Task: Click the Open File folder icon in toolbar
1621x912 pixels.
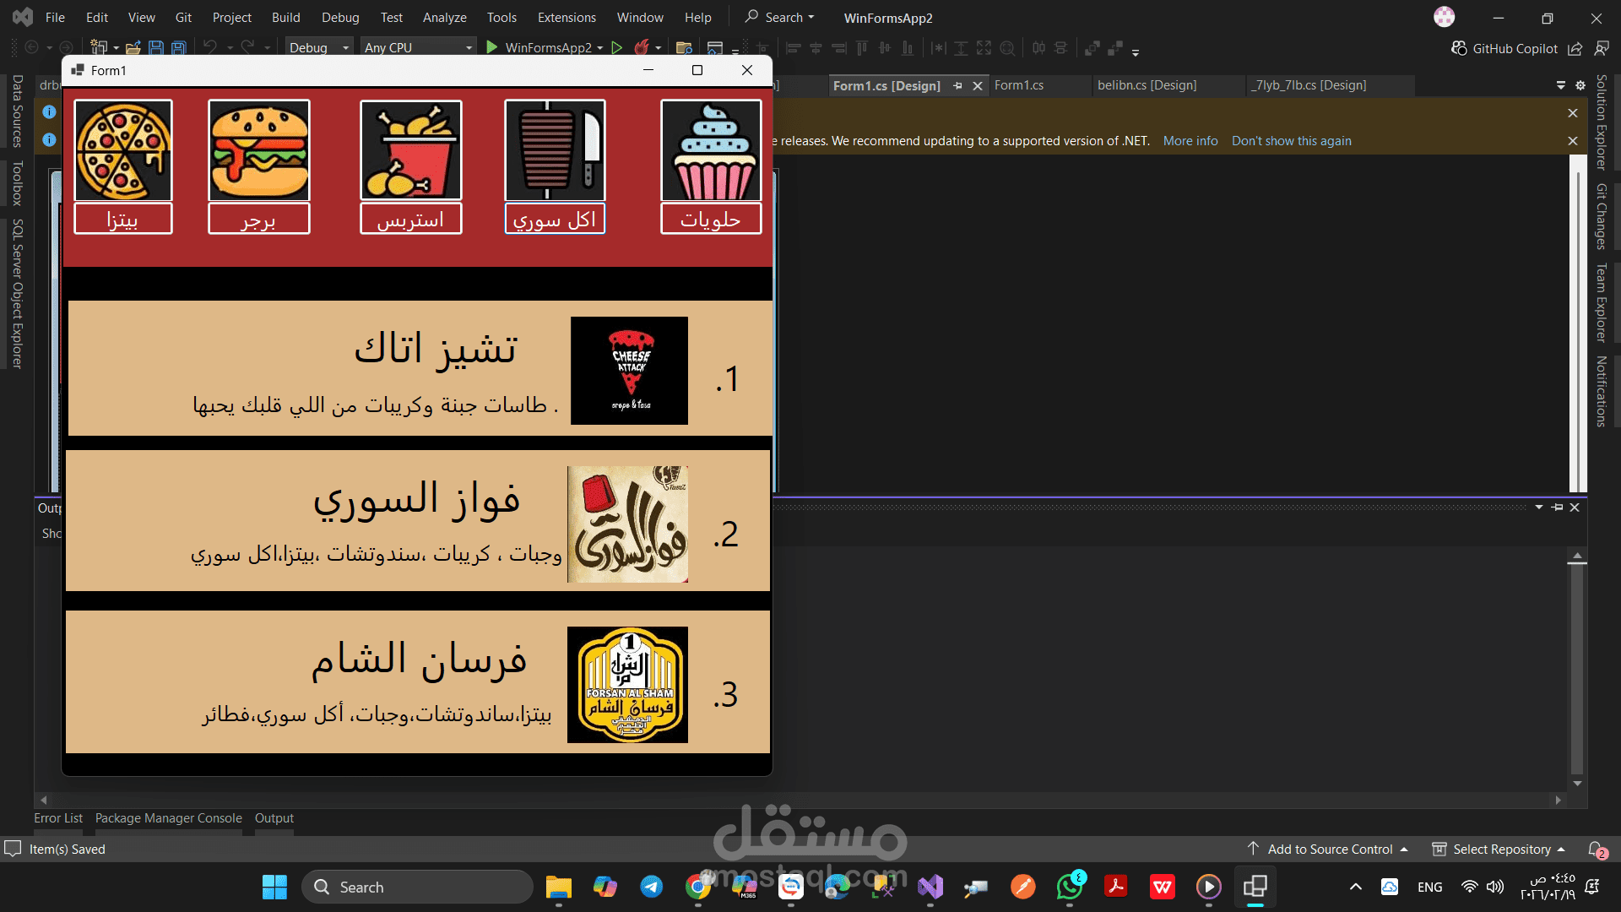Action: pos(133,48)
